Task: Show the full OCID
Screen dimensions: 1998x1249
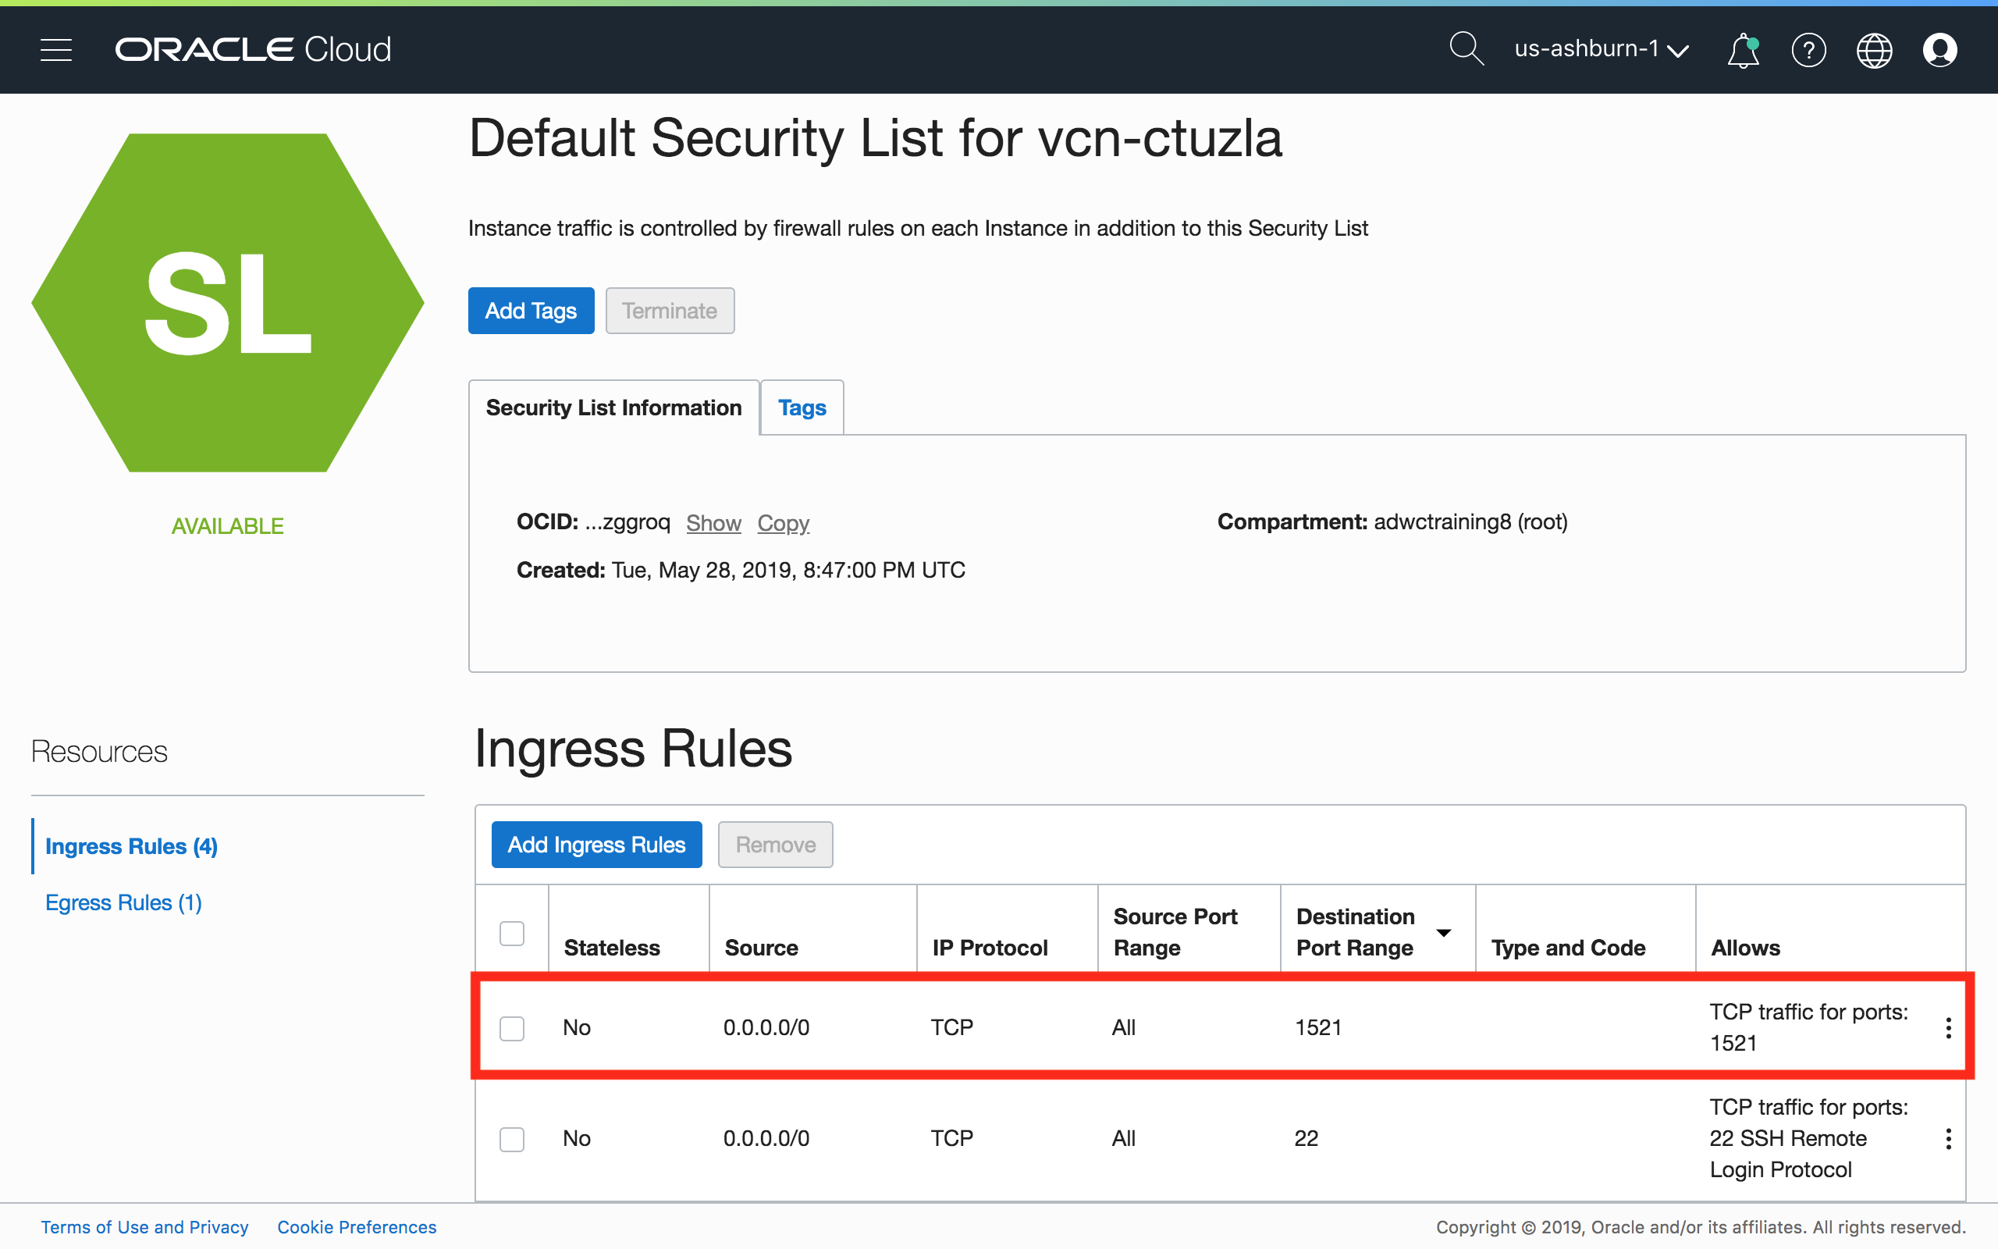Action: pos(713,523)
